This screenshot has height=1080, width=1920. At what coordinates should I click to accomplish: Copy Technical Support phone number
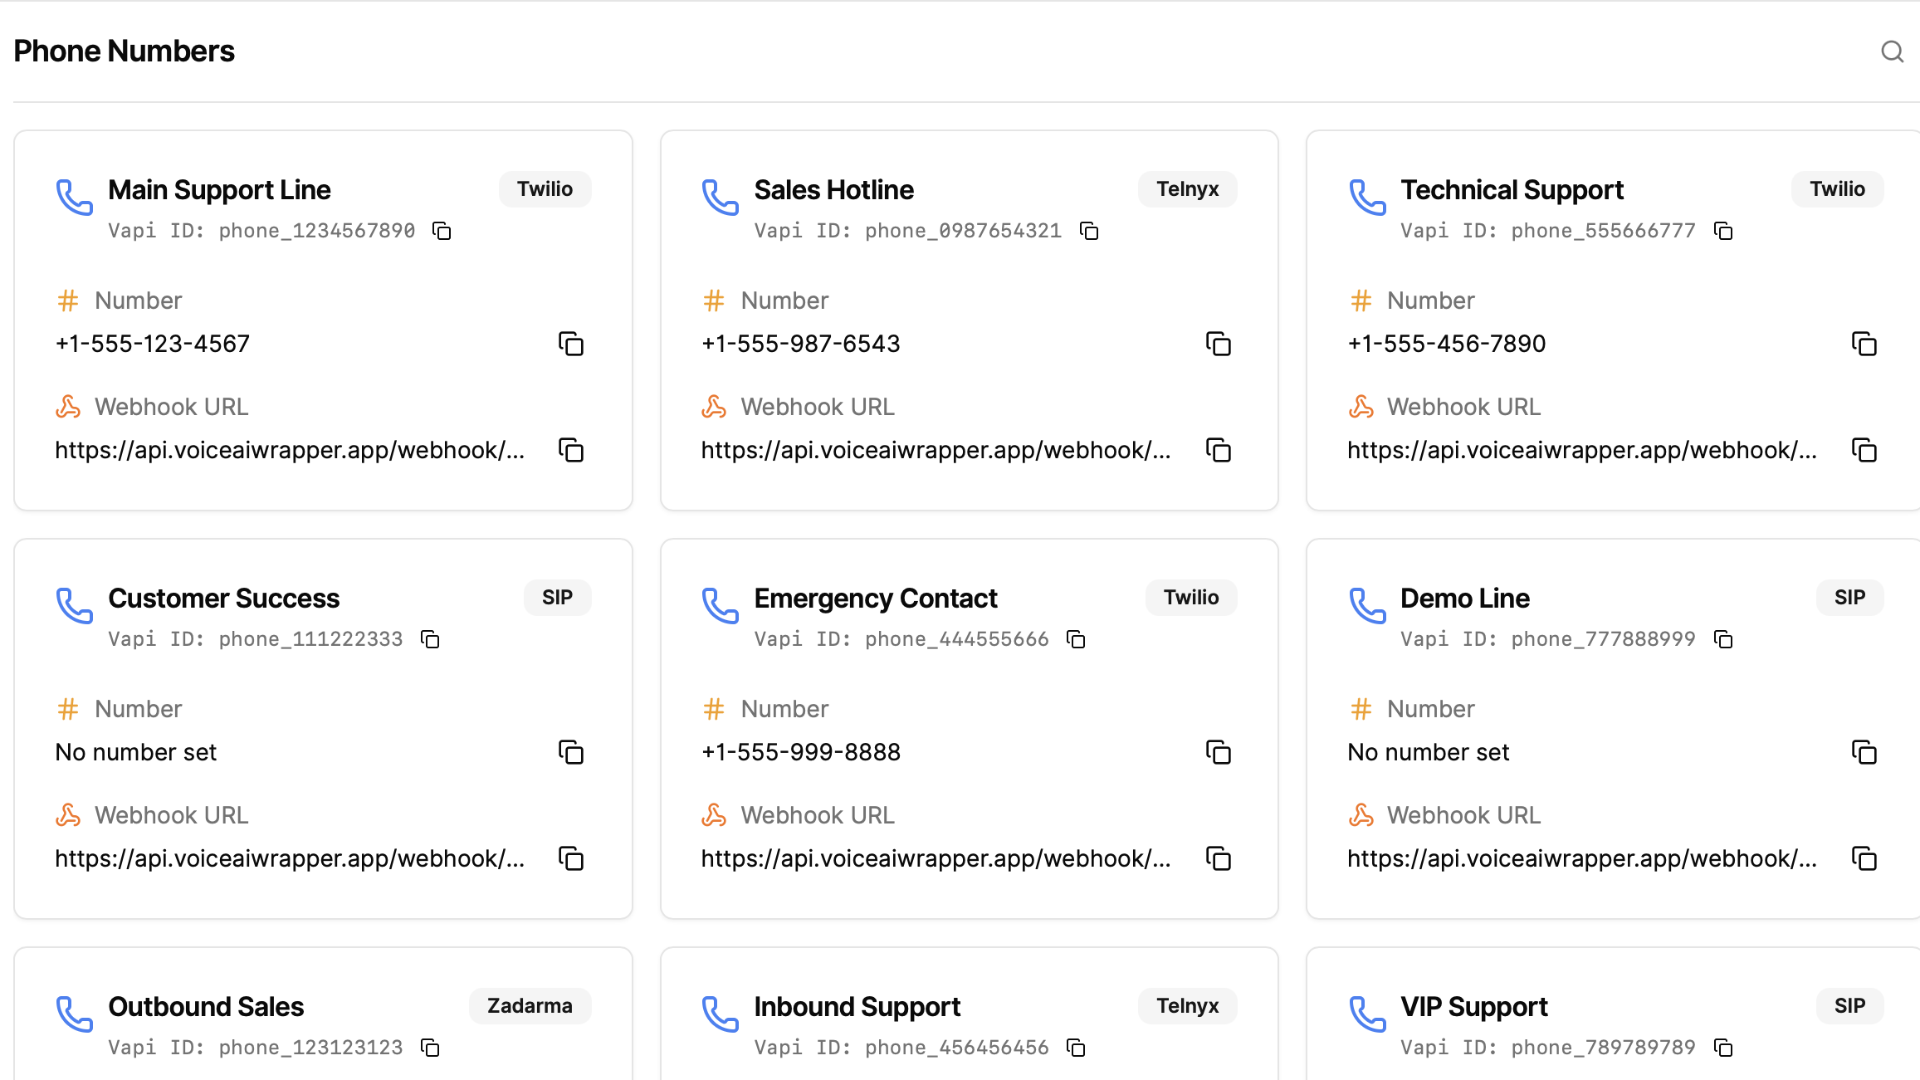tap(1864, 344)
